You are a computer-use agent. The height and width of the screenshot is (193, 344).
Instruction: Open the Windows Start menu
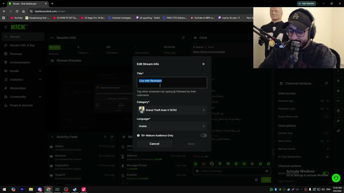tap(4, 190)
